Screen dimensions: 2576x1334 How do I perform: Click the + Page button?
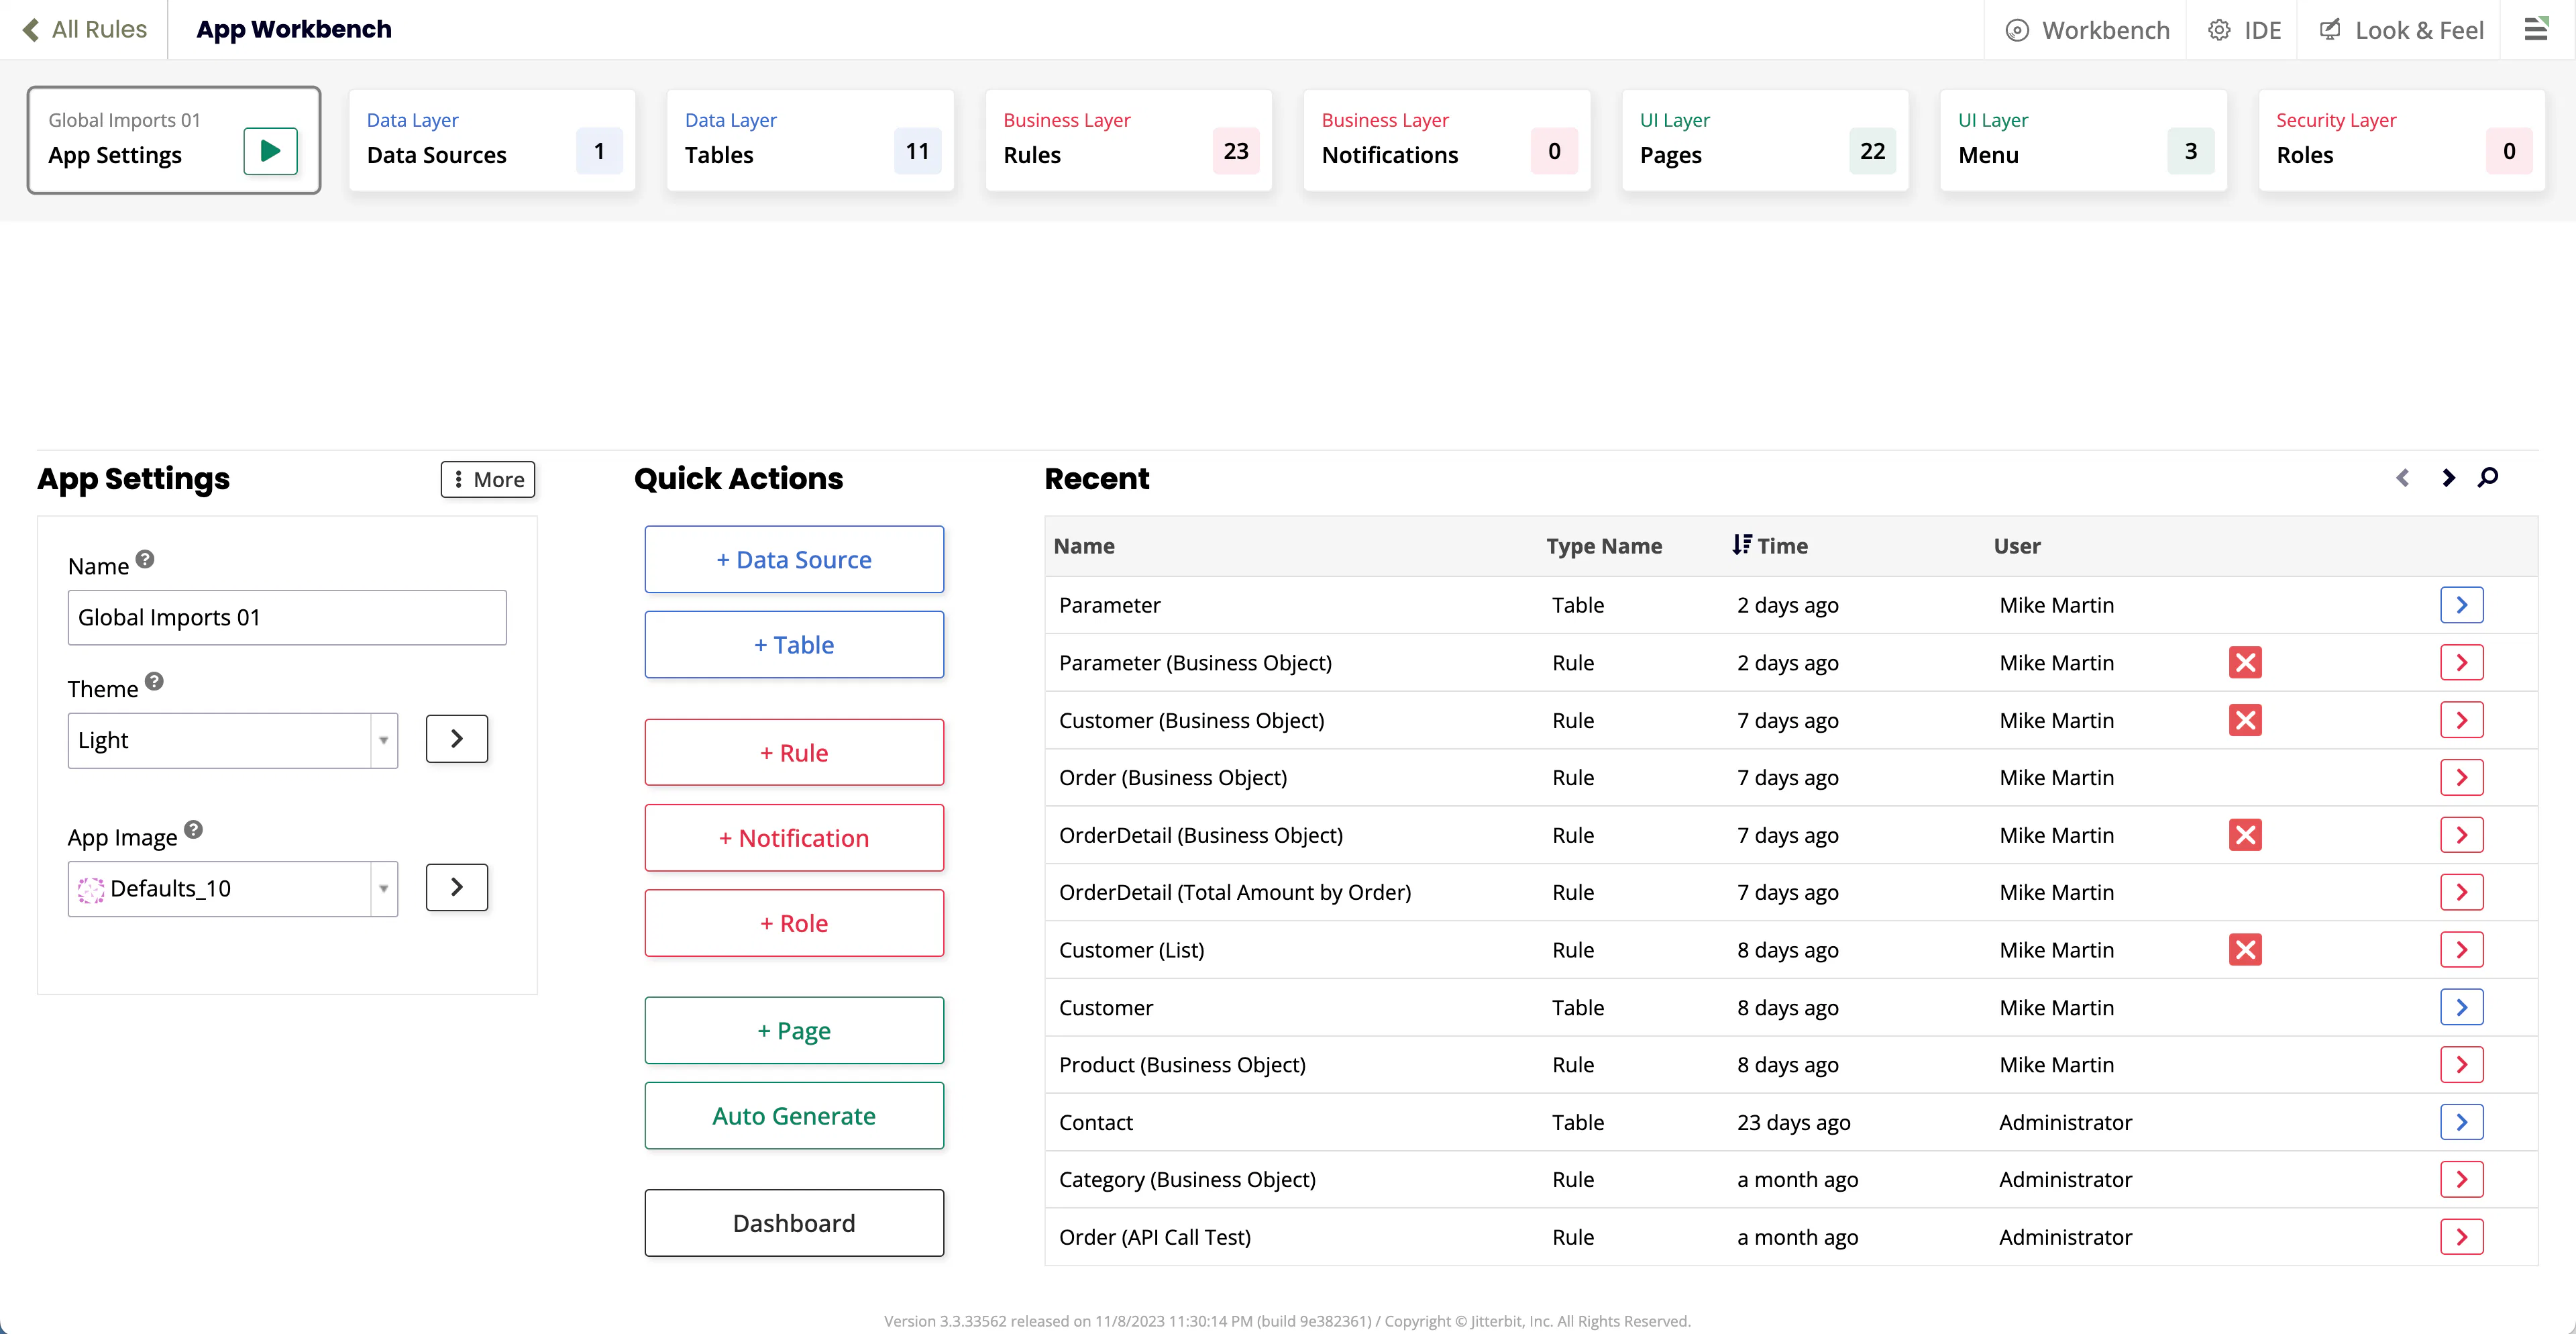[794, 1031]
